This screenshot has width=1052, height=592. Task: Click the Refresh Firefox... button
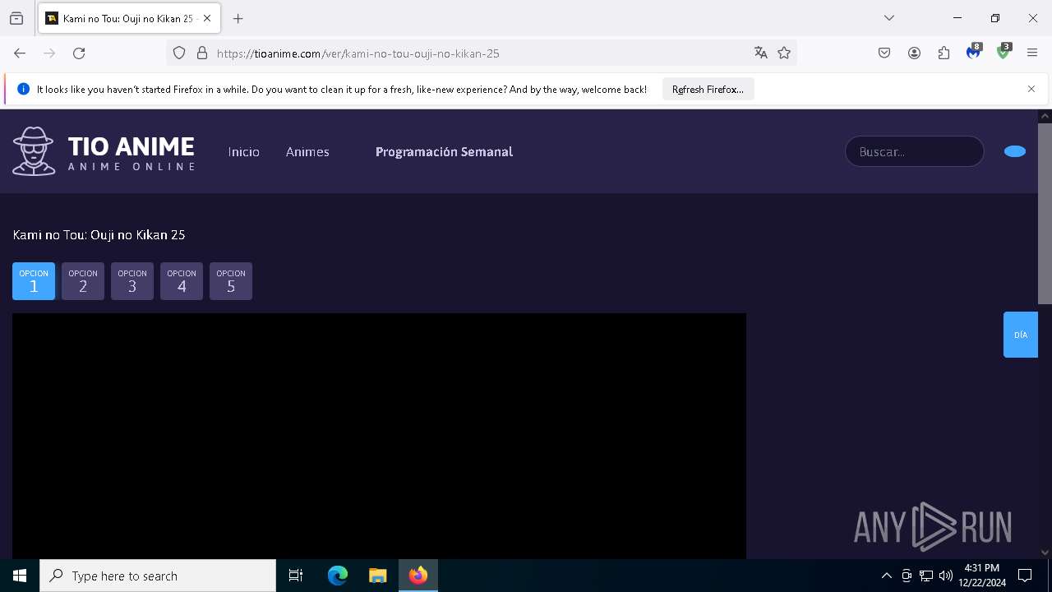coord(708,90)
